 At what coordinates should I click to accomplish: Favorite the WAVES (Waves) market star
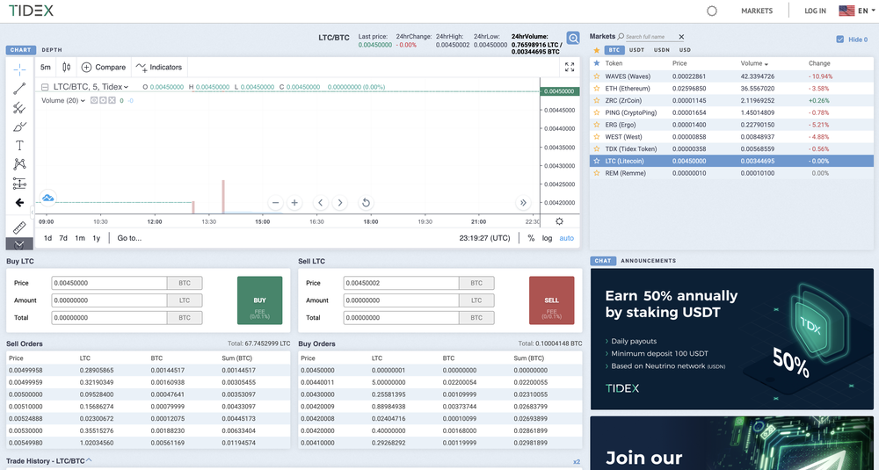click(x=597, y=76)
